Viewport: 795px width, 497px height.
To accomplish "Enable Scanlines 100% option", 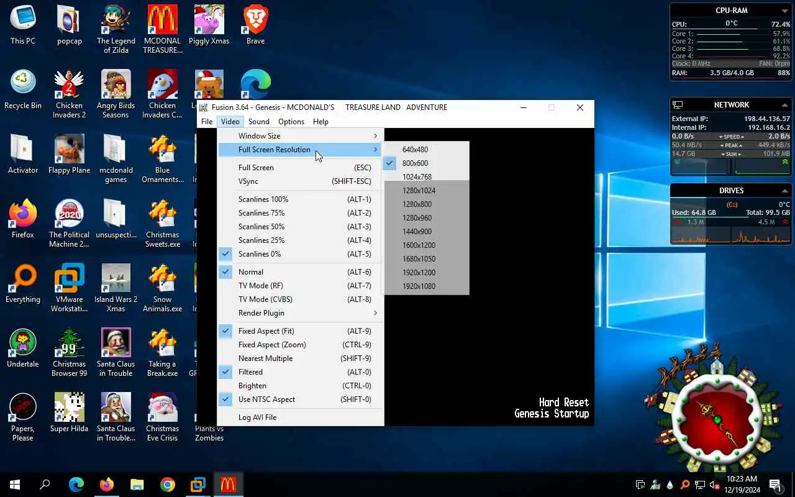I will [301, 199].
